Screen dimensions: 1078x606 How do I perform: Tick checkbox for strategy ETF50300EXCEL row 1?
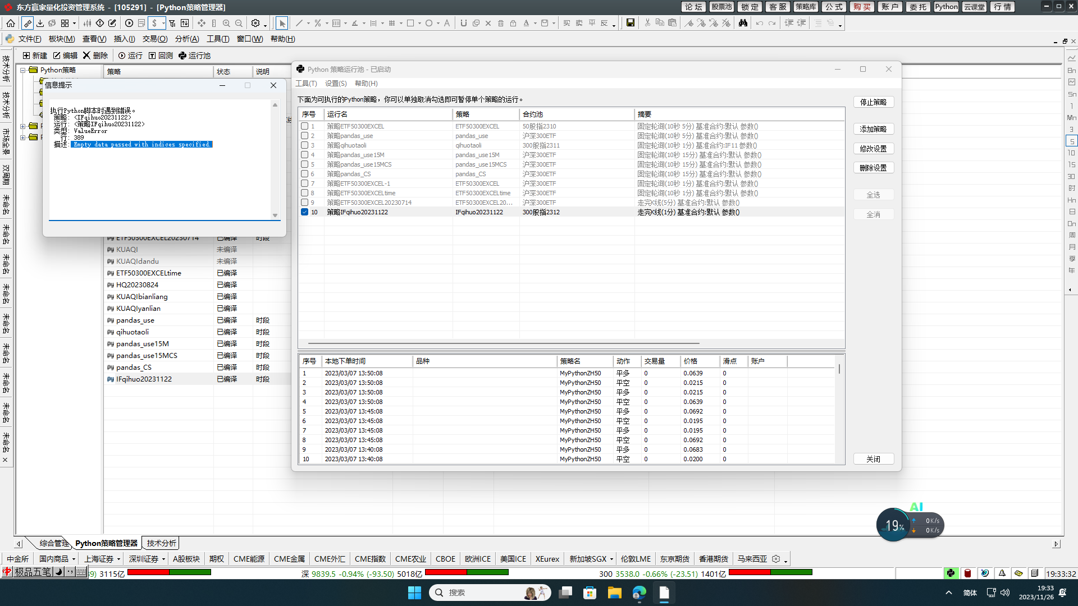click(x=304, y=126)
